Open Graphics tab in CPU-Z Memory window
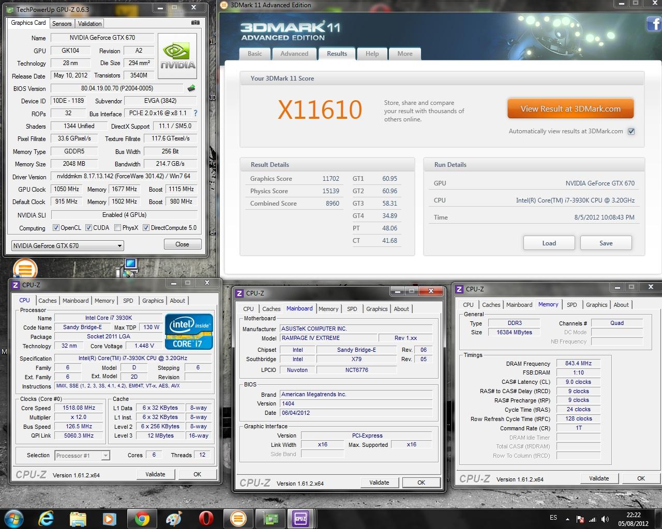 click(x=597, y=305)
